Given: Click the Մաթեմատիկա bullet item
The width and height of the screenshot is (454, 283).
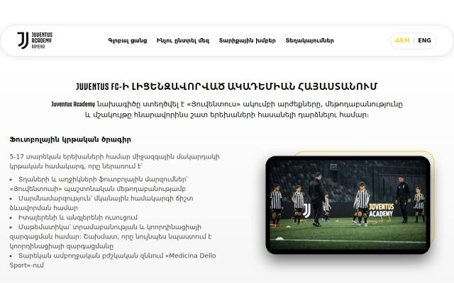Looking at the screenshot, I should [111, 236].
